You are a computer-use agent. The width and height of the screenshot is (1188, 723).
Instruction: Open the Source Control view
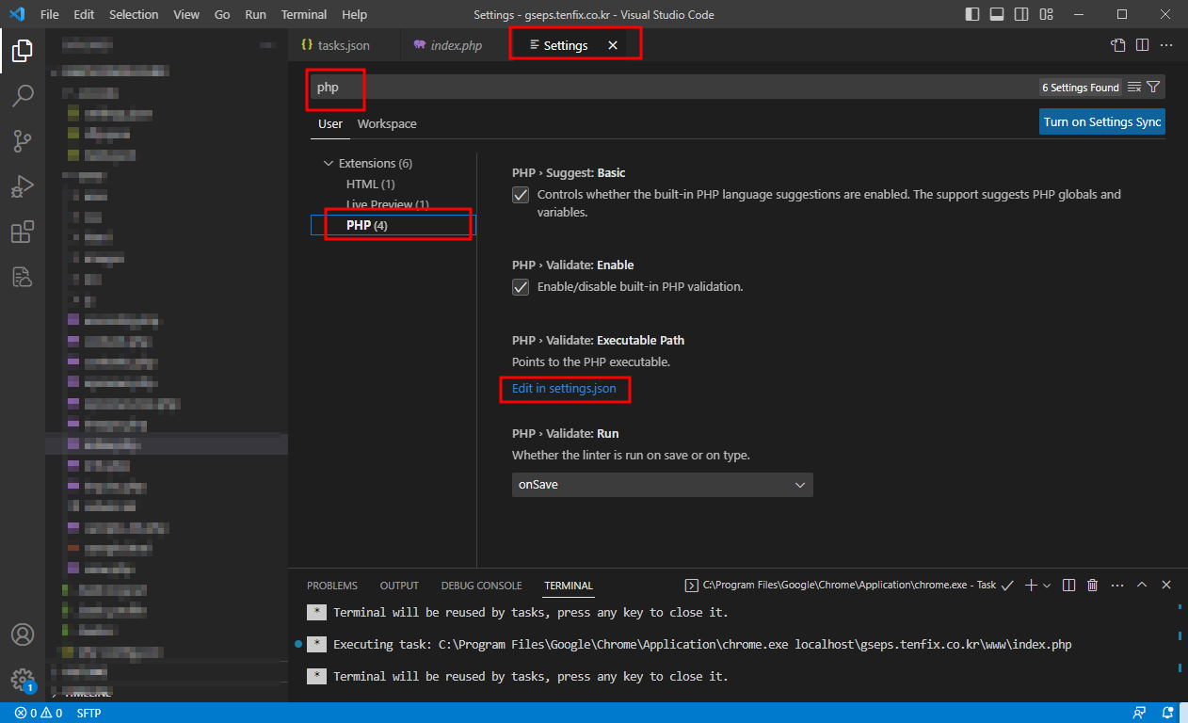(23, 141)
